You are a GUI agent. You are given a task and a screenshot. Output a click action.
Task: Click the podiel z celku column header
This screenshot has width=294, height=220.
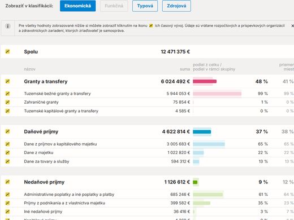click(x=214, y=67)
